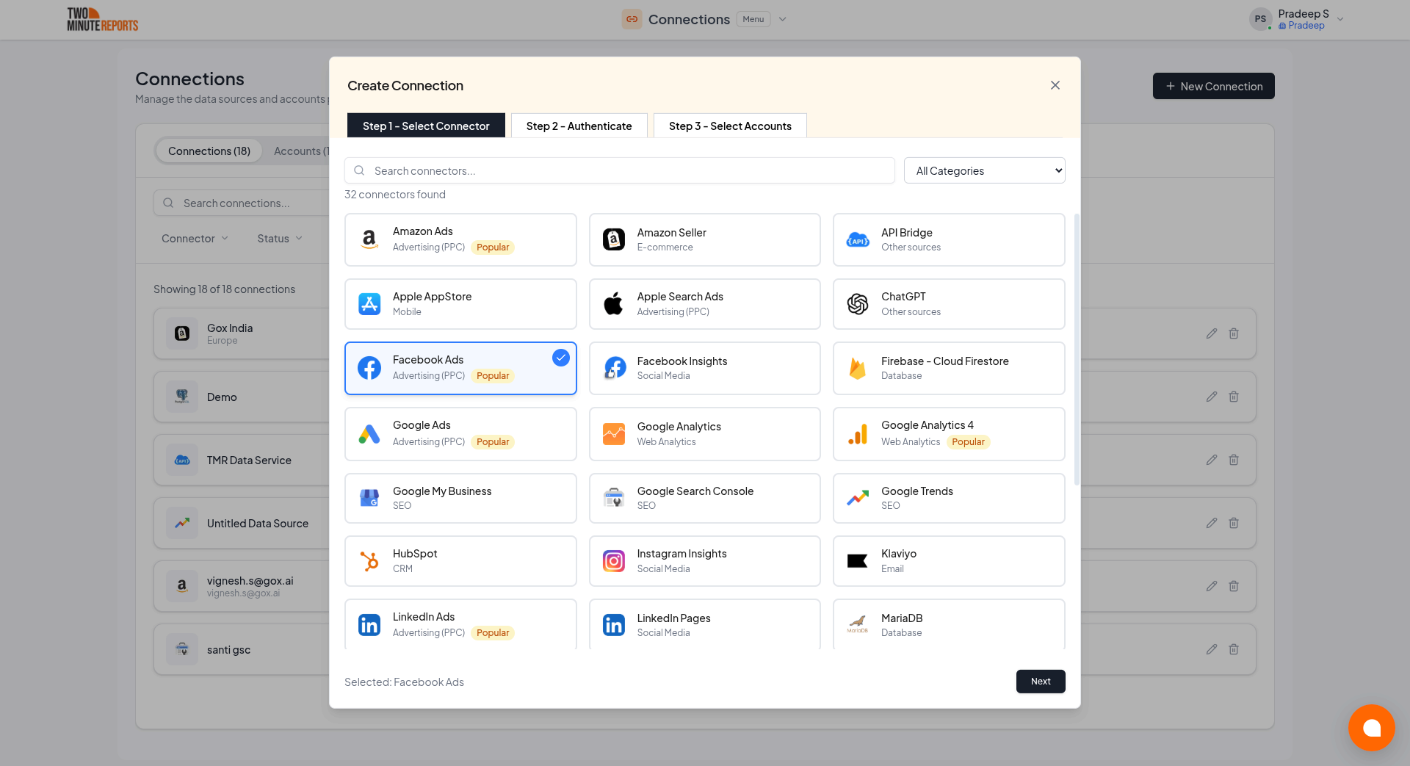The width and height of the screenshot is (1410, 766).
Task: Uncheck the selected Facebook Ads checkmark
Action: (x=561, y=358)
